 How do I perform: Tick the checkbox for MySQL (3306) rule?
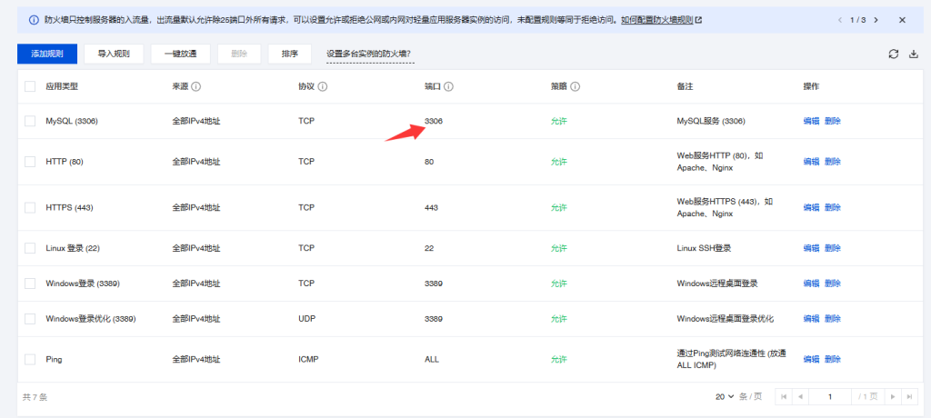point(30,121)
